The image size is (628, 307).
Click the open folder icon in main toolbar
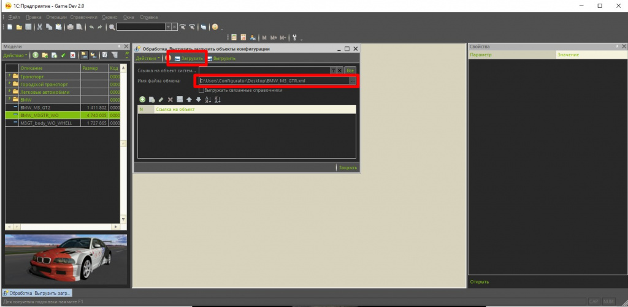[19, 27]
